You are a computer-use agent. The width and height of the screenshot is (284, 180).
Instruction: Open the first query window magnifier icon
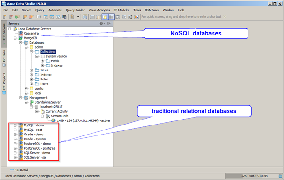(39, 17)
